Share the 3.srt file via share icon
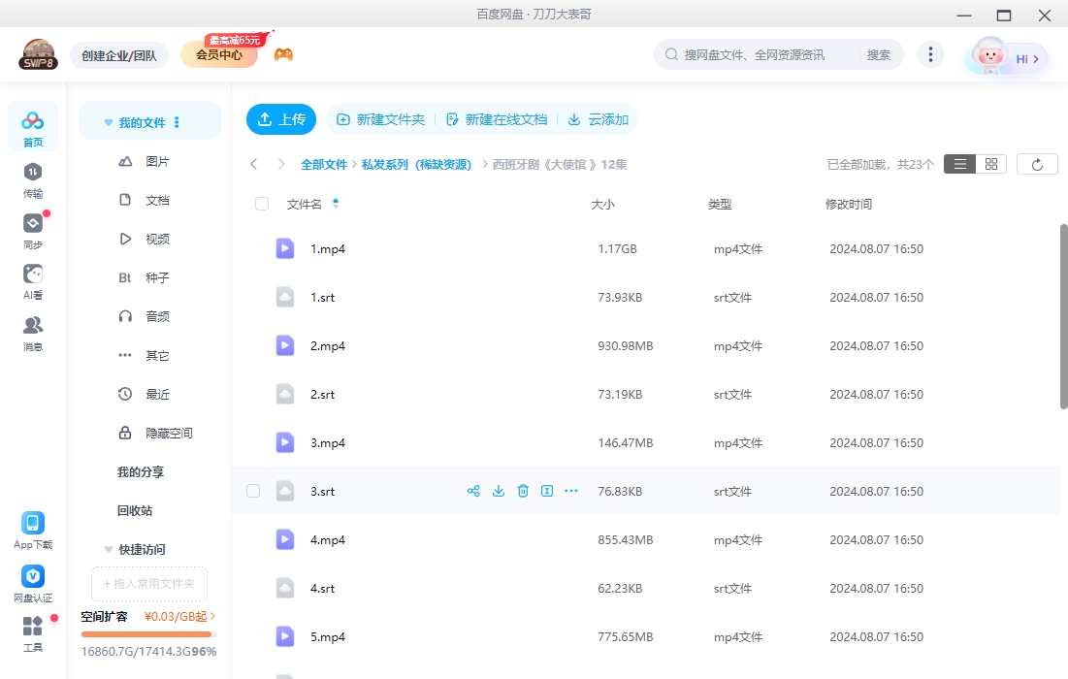Screen dimensions: 1068x679 coord(473,491)
